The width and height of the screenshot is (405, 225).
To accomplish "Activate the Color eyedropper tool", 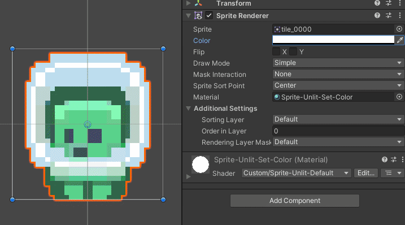I will pyautogui.click(x=400, y=40).
